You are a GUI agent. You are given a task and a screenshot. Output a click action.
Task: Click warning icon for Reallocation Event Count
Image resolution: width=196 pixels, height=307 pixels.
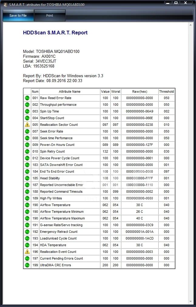click(x=27, y=252)
